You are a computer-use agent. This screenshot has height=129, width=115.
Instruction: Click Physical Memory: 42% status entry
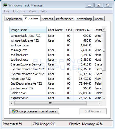pyautogui.click(x=86, y=124)
